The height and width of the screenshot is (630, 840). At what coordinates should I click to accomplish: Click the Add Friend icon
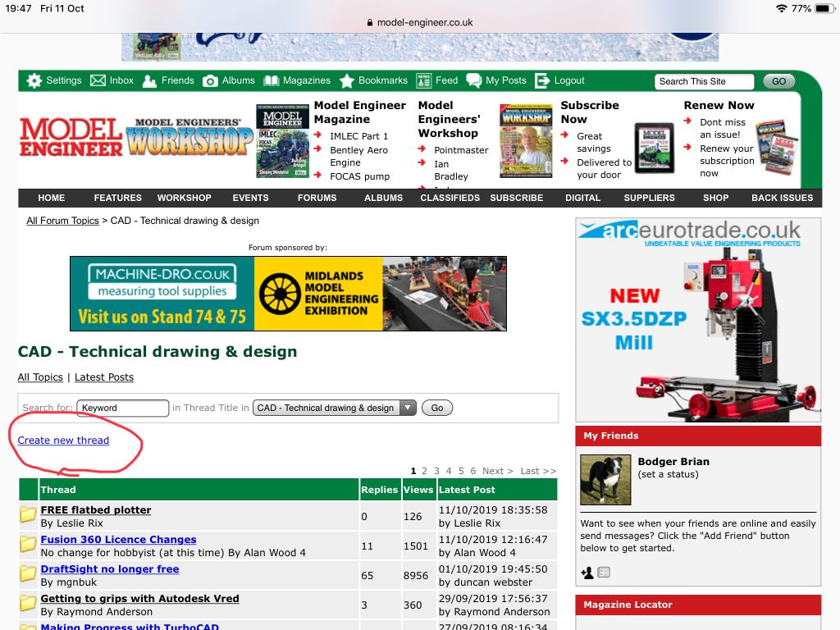pos(587,573)
